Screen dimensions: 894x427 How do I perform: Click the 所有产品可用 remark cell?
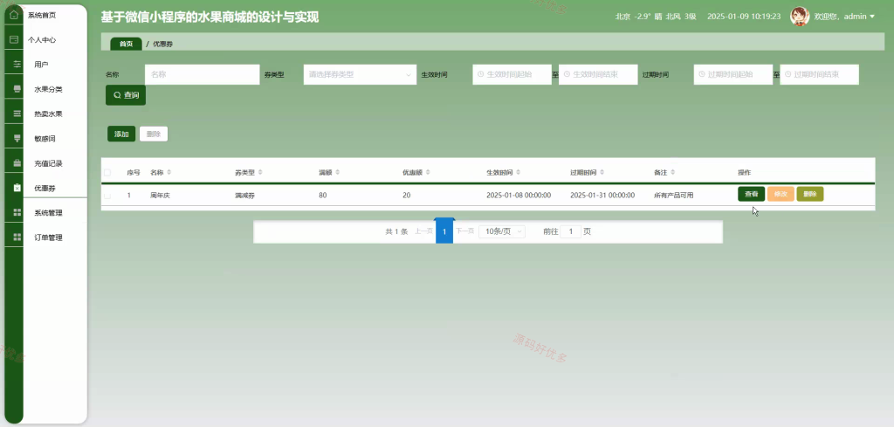[x=674, y=195]
